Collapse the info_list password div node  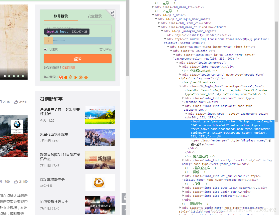point(183,106)
